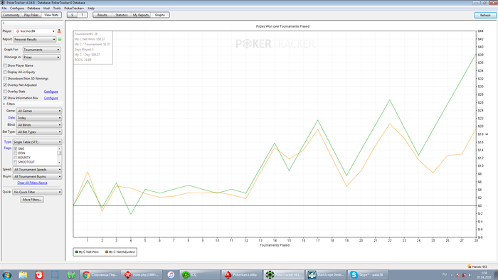
Task: Switch to the index.php taskbar window
Action: point(142,274)
